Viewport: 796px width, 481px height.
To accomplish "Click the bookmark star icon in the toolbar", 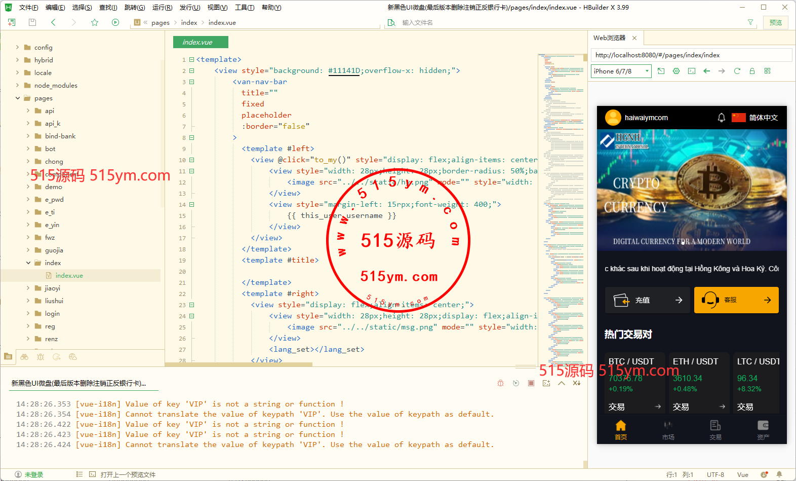I will tap(95, 22).
